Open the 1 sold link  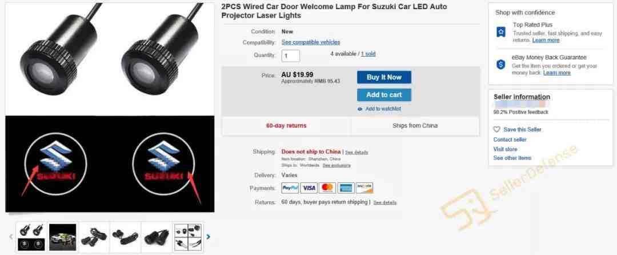[x=368, y=54]
